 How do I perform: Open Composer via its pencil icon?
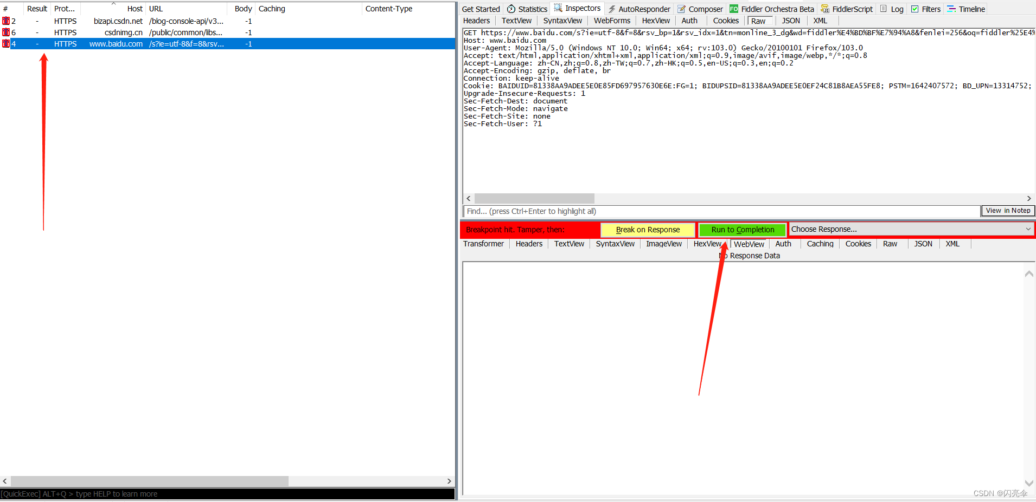coord(681,9)
